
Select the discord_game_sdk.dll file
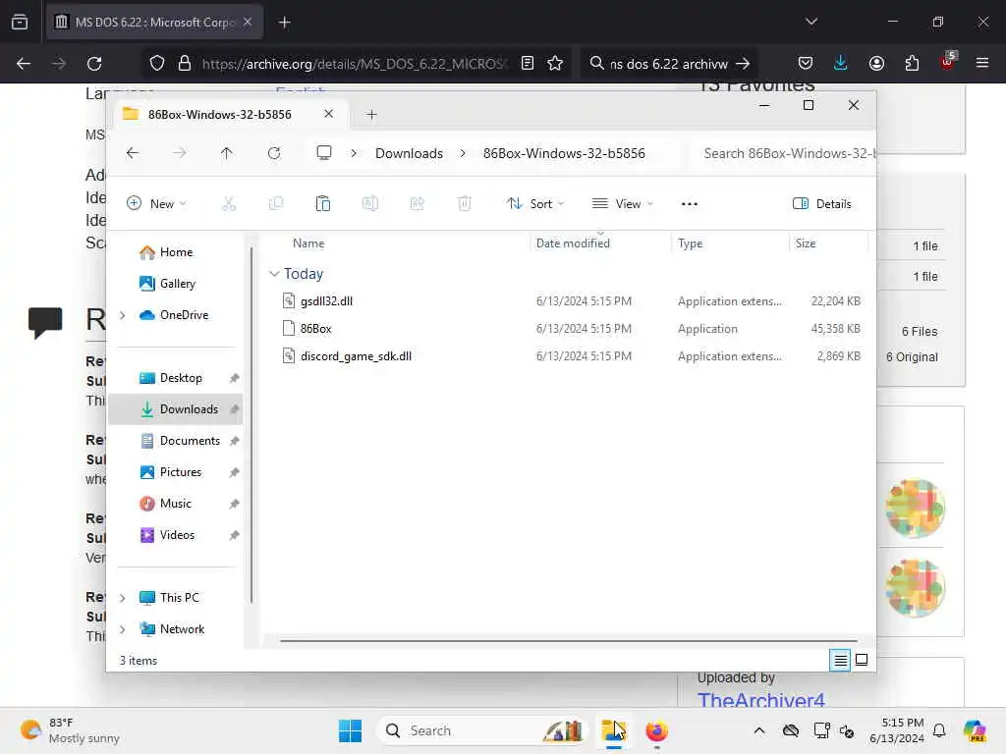pos(356,355)
